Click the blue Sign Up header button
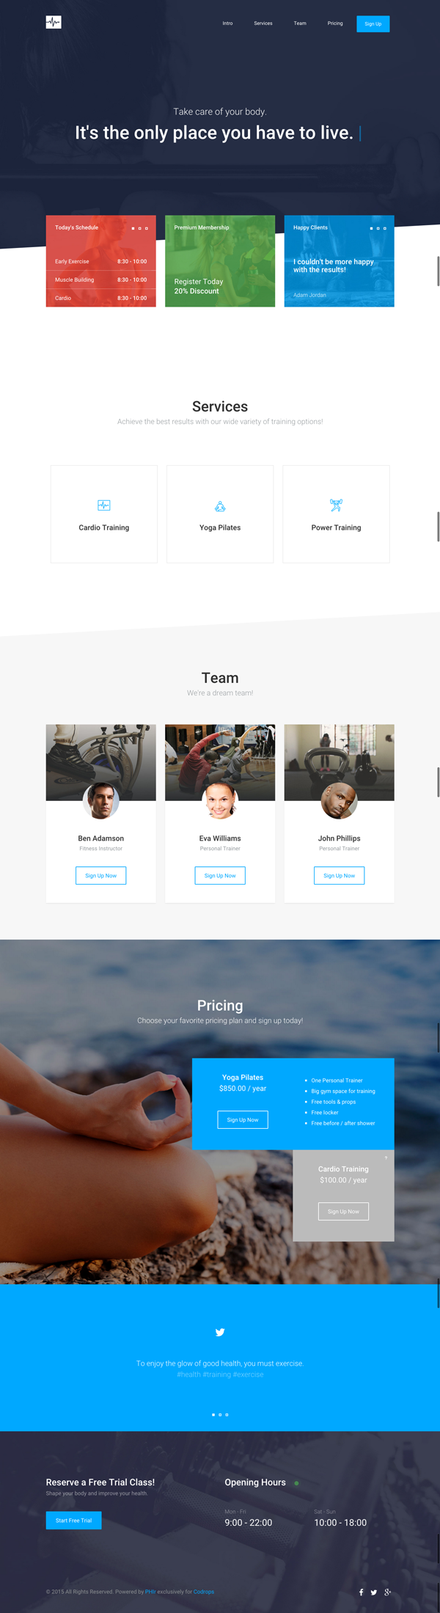Image resolution: width=440 pixels, height=1613 pixels. coord(373,23)
